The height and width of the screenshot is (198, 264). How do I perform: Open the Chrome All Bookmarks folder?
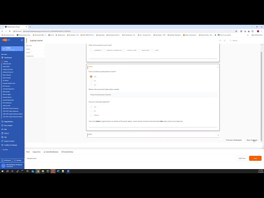[x=257, y=35]
